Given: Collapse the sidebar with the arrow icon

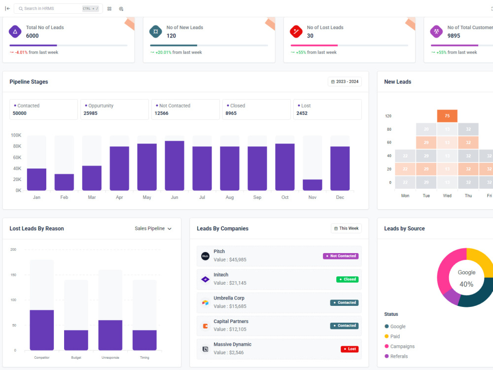Looking at the screenshot, I should pyautogui.click(x=7, y=8).
